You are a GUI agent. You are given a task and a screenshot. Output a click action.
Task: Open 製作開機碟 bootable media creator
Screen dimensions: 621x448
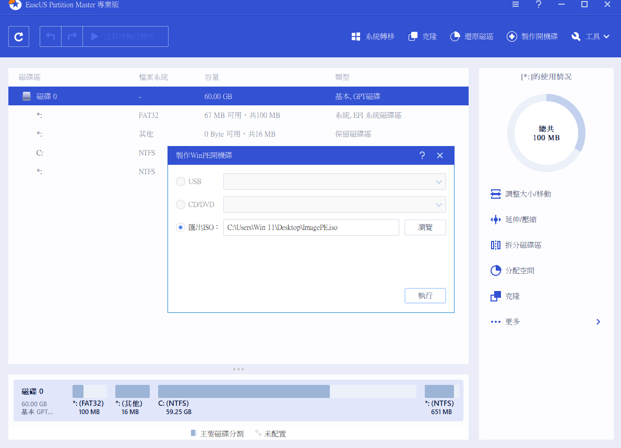tap(532, 37)
